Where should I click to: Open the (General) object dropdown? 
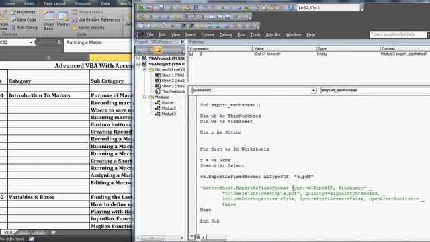[x=314, y=90]
